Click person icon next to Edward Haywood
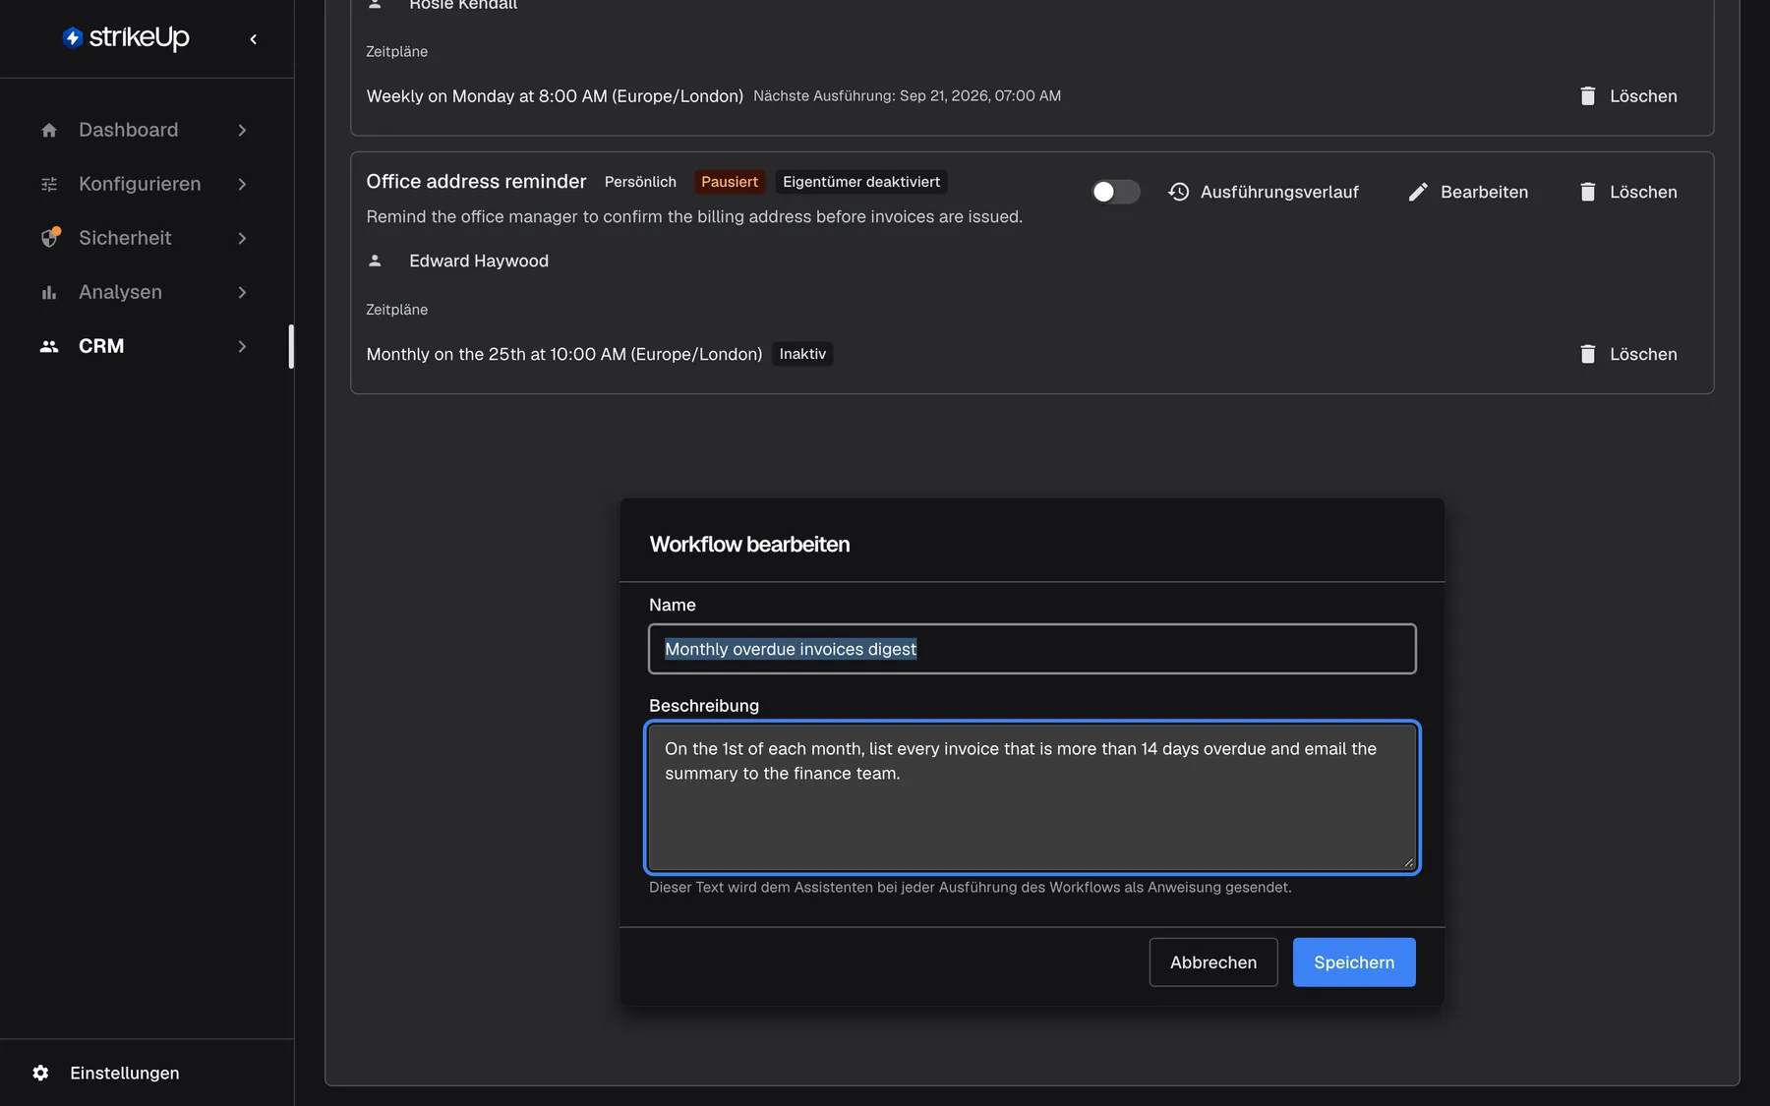Viewport: 1770px width, 1106px height. (x=375, y=261)
